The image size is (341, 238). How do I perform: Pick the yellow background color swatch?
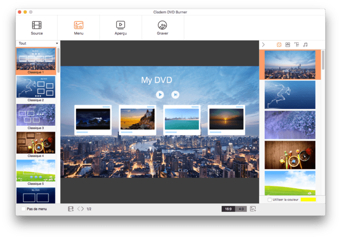pyautogui.click(x=308, y=200)
